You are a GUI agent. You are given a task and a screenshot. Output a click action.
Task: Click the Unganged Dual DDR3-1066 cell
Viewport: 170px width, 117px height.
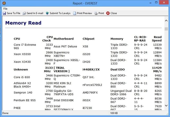pyautogui.click(x=121, y=93)
